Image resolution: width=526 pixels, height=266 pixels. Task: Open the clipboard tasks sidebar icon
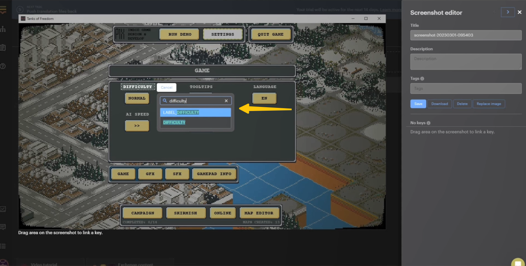pyautogui.click(x=3, y=47)
